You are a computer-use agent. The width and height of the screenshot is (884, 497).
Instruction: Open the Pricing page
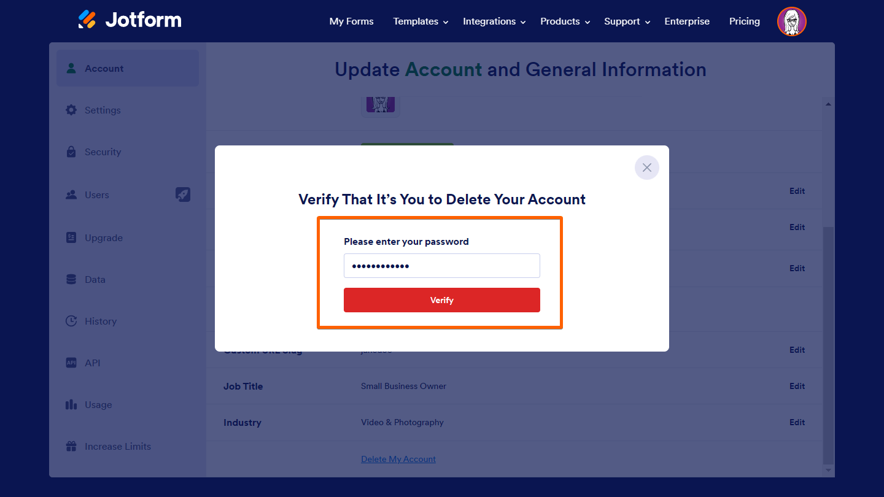(x=744, y=21)
